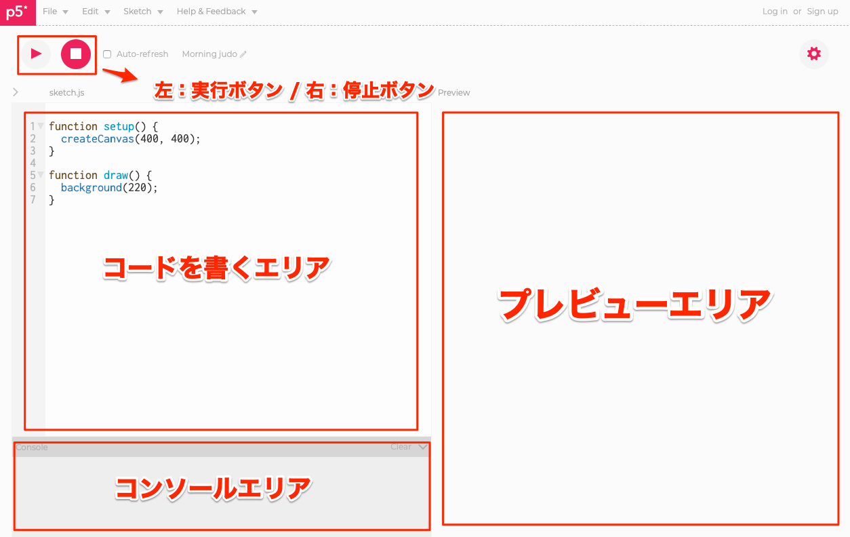Enable the Auto-refresh checkbox
This screenshot has height=537, width=850.
(x=107, y=54)
